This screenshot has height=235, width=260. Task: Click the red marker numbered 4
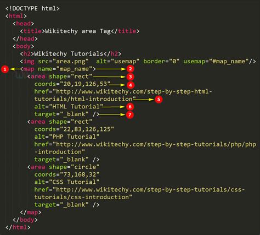(x=130, y=85)
